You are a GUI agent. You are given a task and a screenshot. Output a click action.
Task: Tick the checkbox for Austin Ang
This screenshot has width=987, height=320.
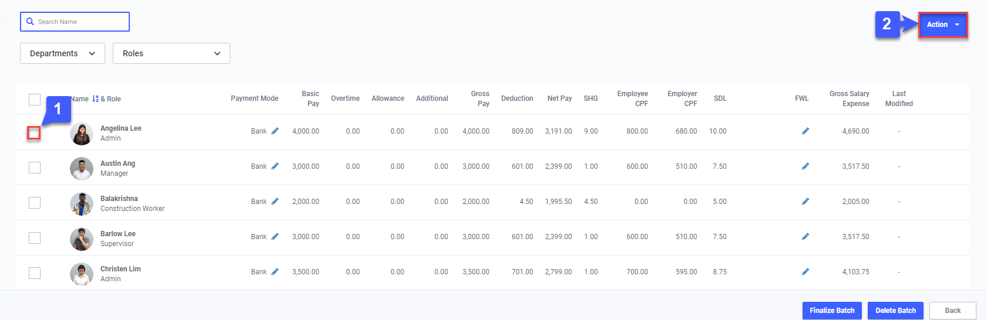[35, 168]
